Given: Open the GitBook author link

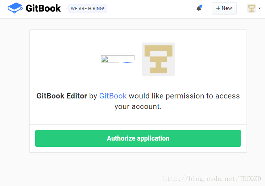Looking at the screenshot, I should pyautogui.click(x=113, y=96).
